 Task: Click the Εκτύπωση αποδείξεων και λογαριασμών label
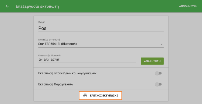(67, 73)
